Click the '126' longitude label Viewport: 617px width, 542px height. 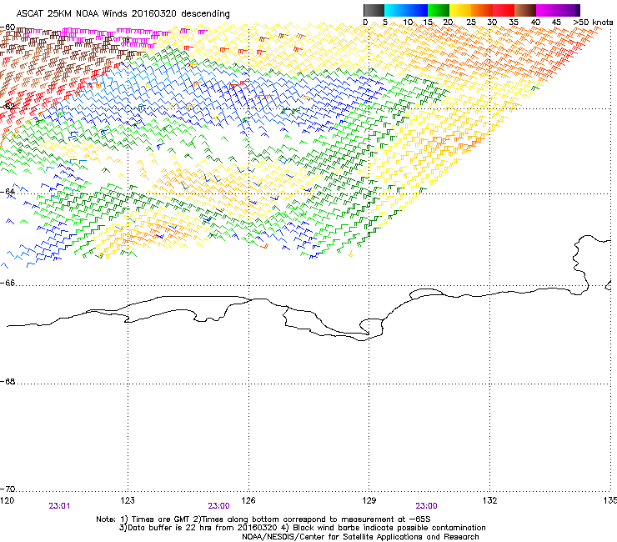[x=248, y=500]
